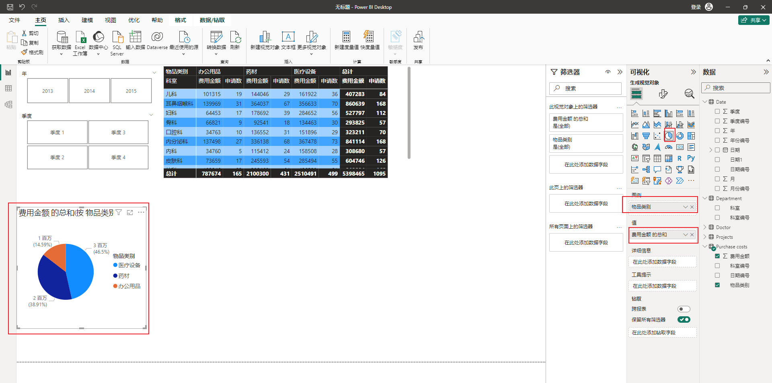Open dropdown on 费用金额 的总和 value field

[x=685, y=235]
